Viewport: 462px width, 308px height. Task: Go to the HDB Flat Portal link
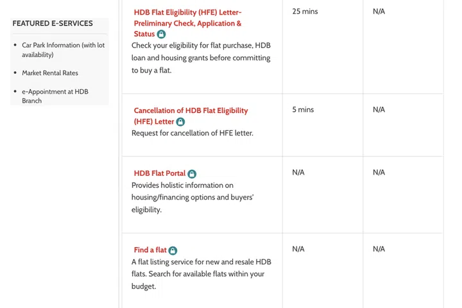159,173
